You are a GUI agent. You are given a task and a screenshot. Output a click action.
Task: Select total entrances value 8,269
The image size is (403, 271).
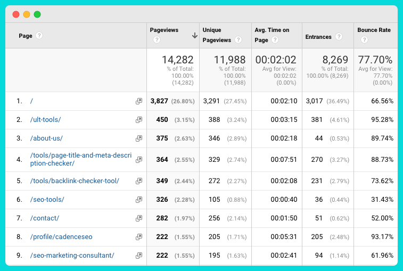tap(335, 60)
